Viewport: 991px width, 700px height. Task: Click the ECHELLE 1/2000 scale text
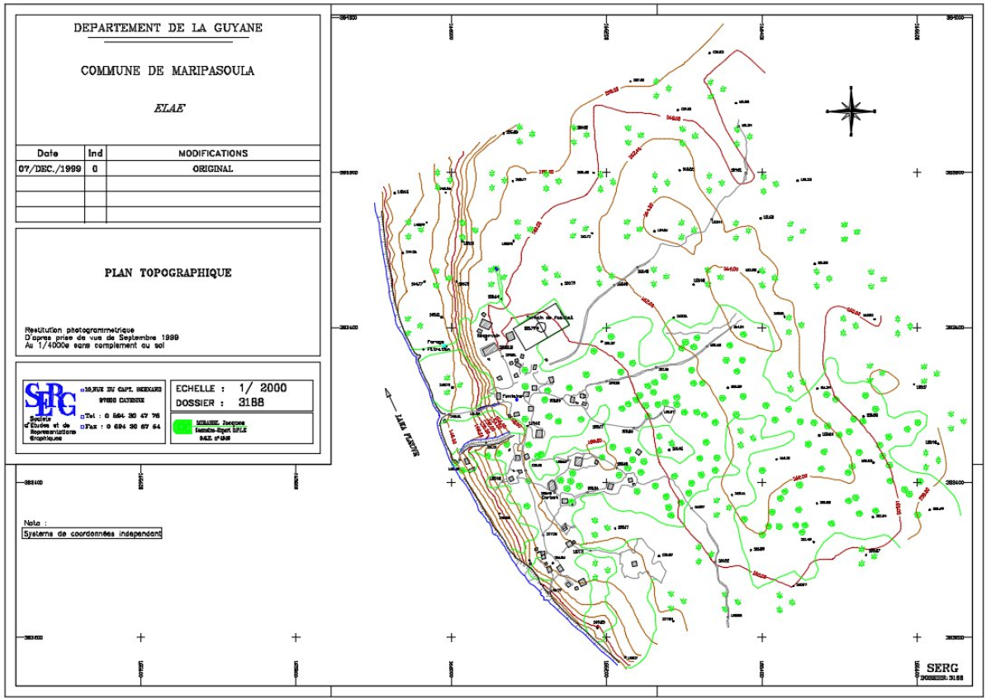[x=231, y=388]
